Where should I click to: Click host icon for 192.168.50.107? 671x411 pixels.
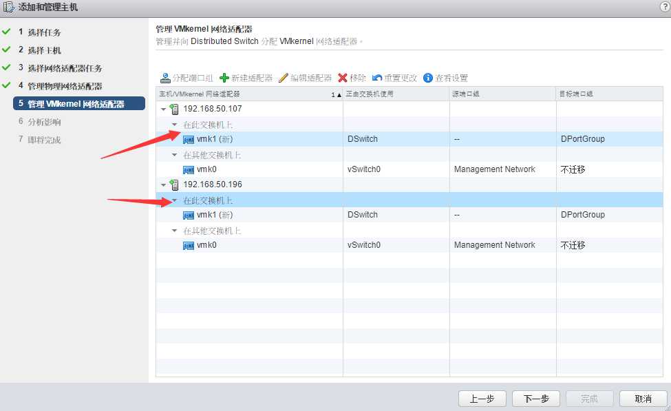pyautogui.click(x=174, y=109)
